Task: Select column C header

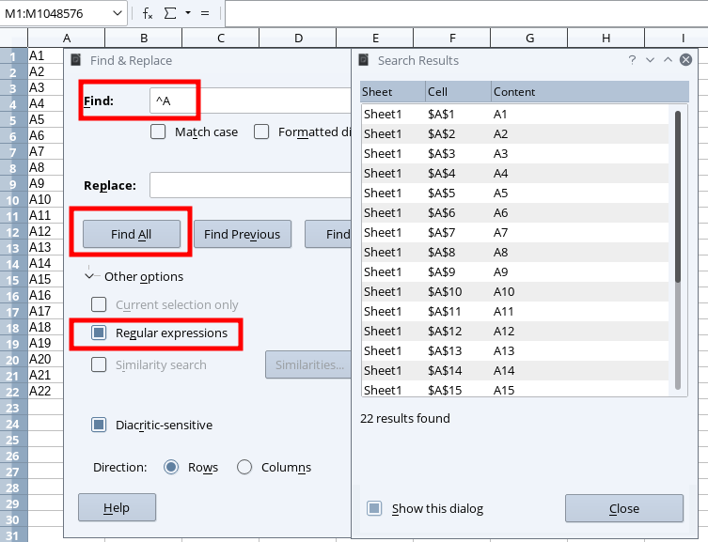Action: click(221, 39)
